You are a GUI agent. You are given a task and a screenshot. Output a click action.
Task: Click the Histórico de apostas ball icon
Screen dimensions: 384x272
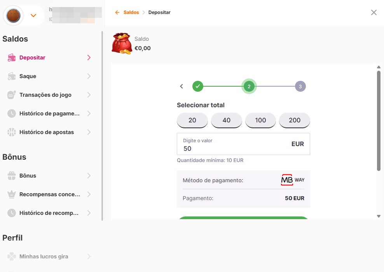[x=12, y=132]
